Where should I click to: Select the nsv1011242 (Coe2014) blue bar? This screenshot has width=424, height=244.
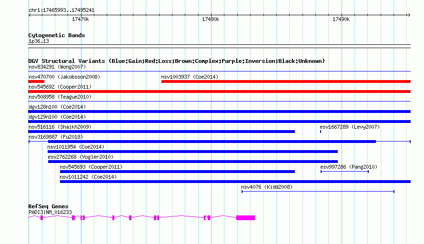point(235,182)
